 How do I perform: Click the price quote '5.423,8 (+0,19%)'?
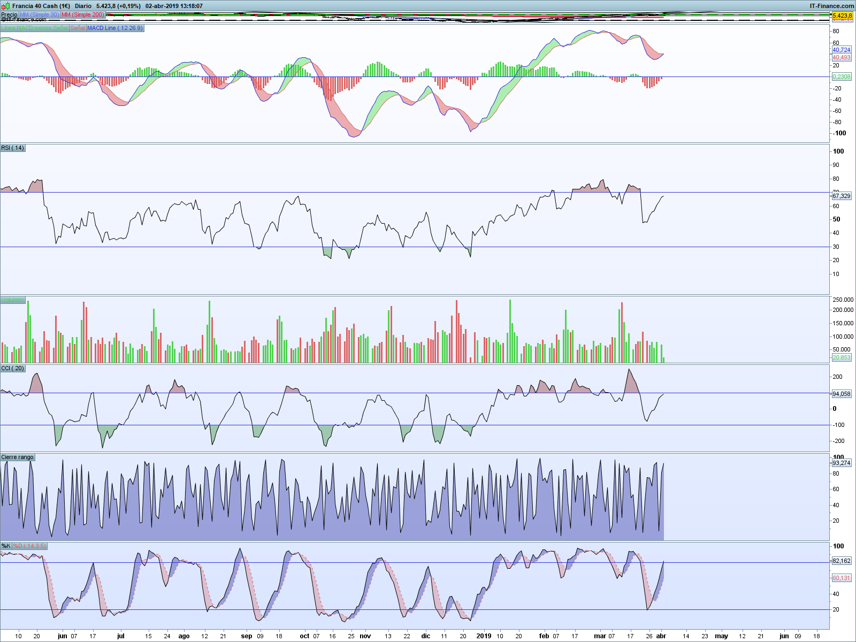[118, 6]
